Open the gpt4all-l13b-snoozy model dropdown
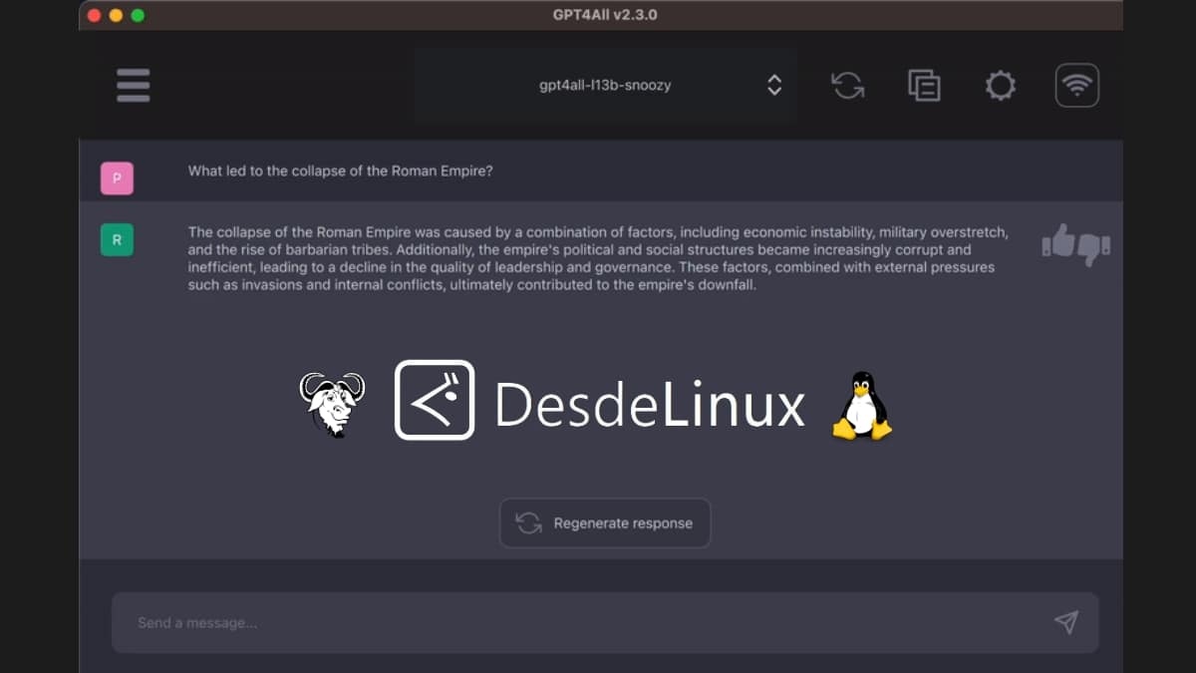 pyautogui.click(x=605, y=86)
